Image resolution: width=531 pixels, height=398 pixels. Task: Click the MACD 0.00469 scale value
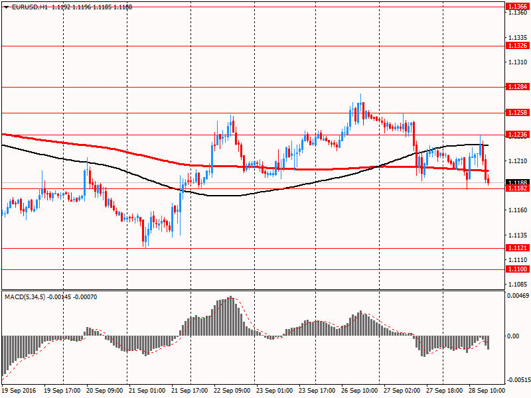(518, 296)
